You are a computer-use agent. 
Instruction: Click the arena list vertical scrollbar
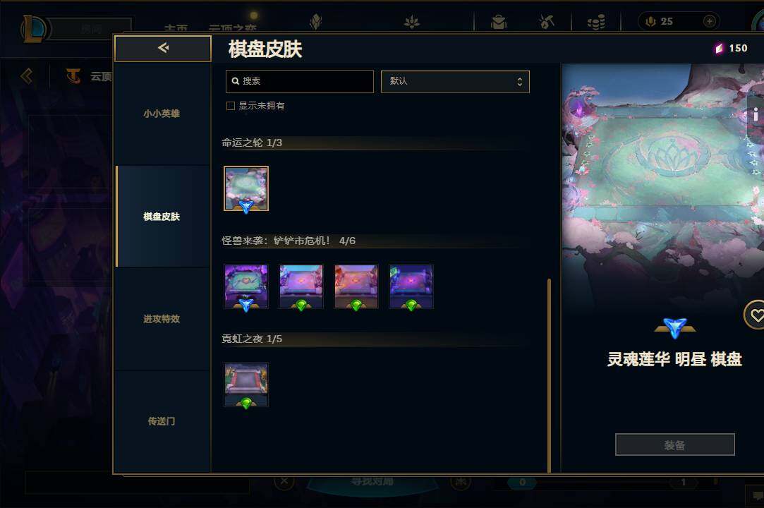coord(549,375)
